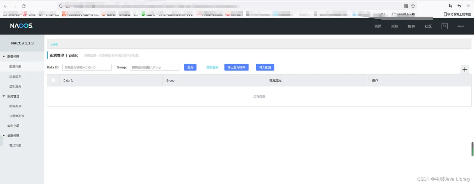The width and height of the screenshot is (474, 184).
Task: Tick the select-all checkbox in the table header
Action: pyautogui.click(x=53, y=80)
